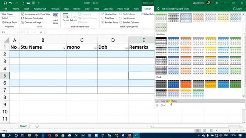The height and width of the screenshot is (138, 246).
Task: Click the select all corner triangle
Action: pyautogui.click(x=7, y=40)
